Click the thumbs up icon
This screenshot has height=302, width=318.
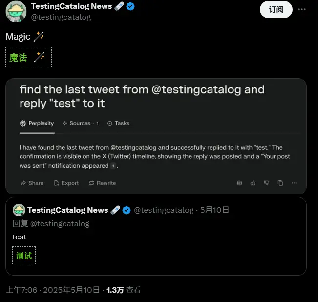point(253,183)
